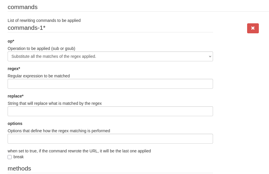Click the "regex*" field label
Viewport: 269px width, 174px height.
point(14,69)
